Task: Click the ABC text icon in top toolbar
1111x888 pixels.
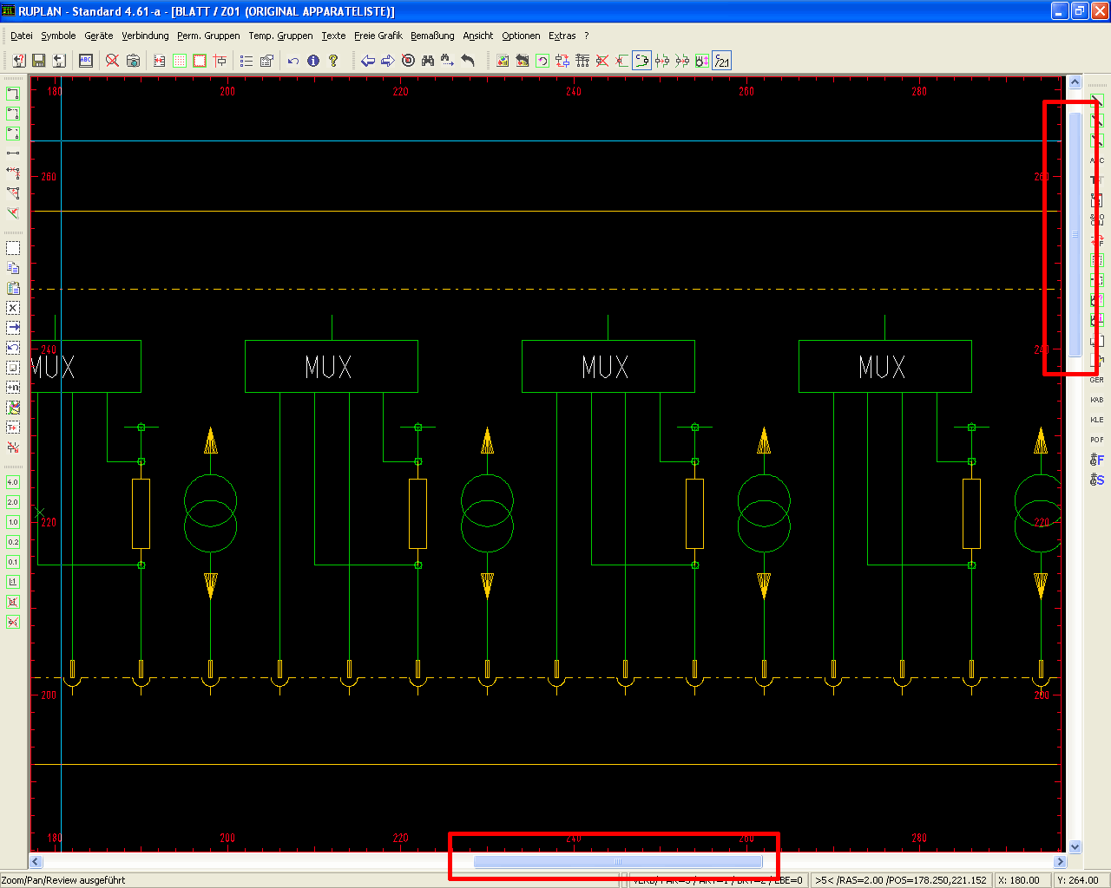Action: click(x=86, y=61)
